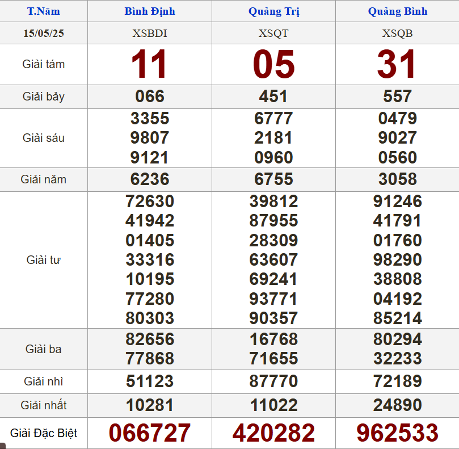Select the XSBDI lottery code
This screenshot has height=449, width=459.
pyautogui.click(x=150, y=33)
